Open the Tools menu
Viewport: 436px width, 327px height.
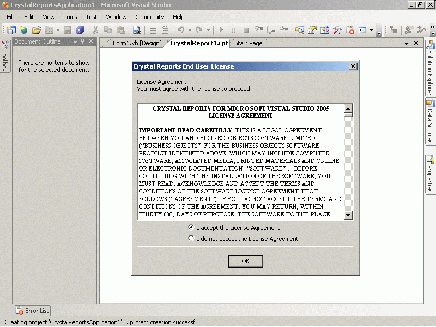pyautogui.click(x=70, y=17)
